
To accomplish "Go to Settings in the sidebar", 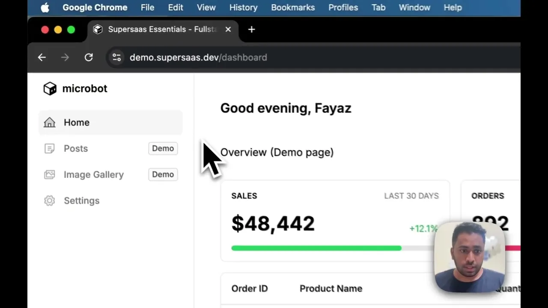I will point(81,201).
